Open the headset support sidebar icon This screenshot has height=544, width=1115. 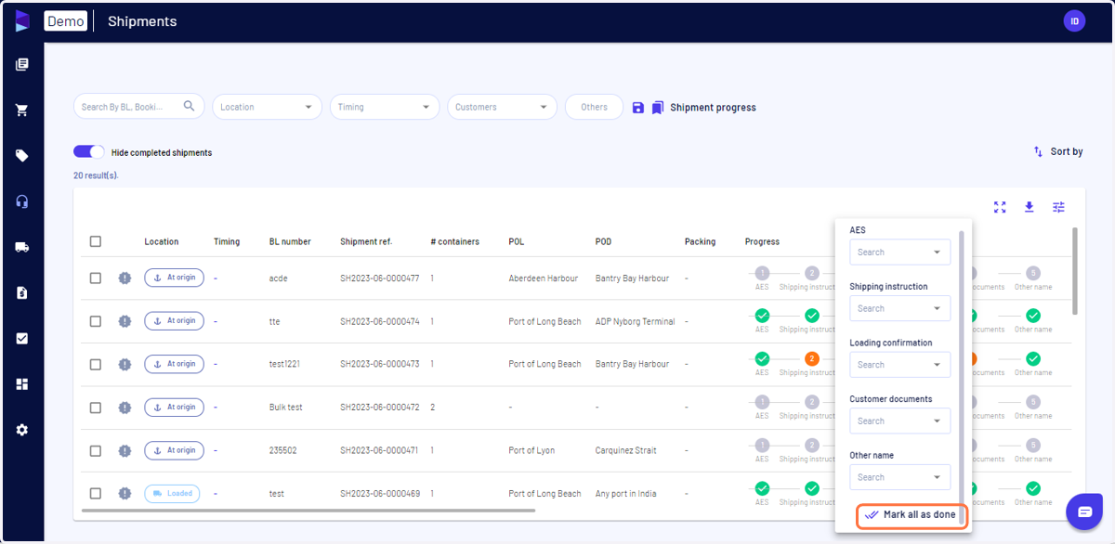[x=22, y=201]
